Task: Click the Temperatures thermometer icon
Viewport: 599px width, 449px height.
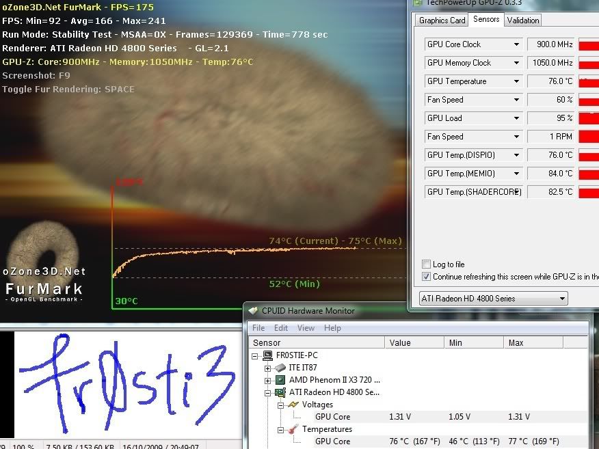Action: click(293, 428)
